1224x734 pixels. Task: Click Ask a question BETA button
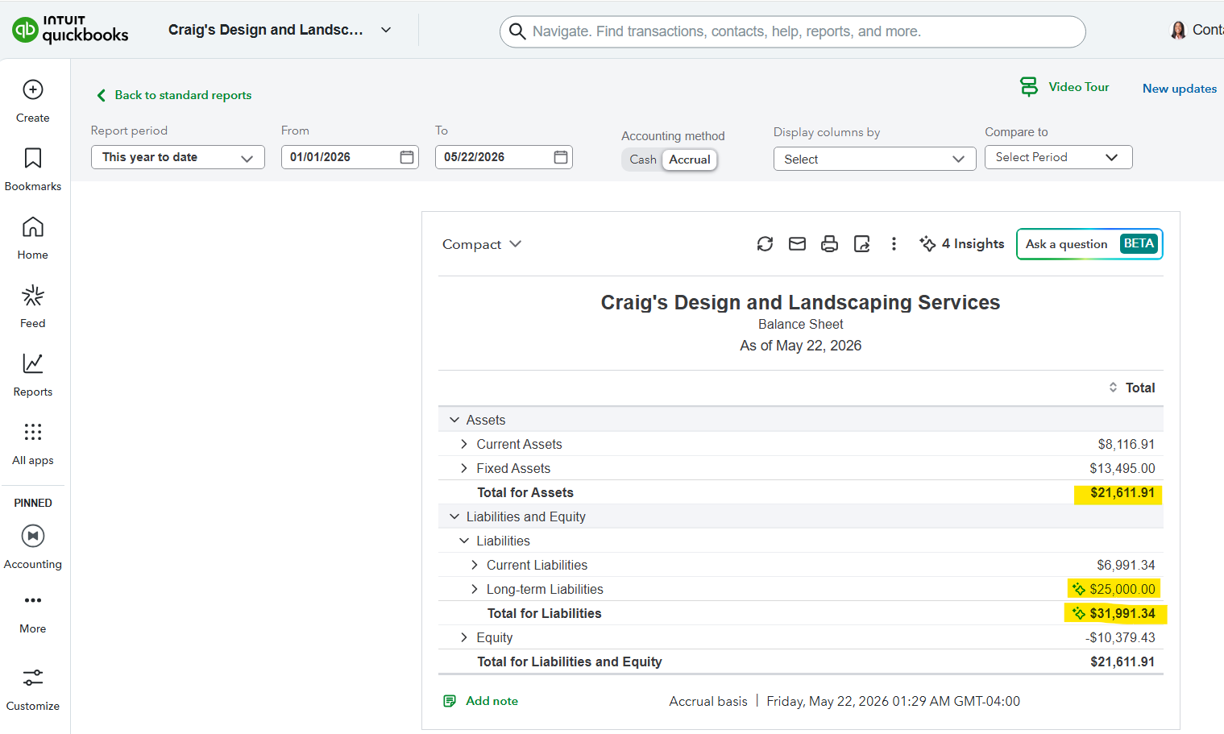point(1089,244)
